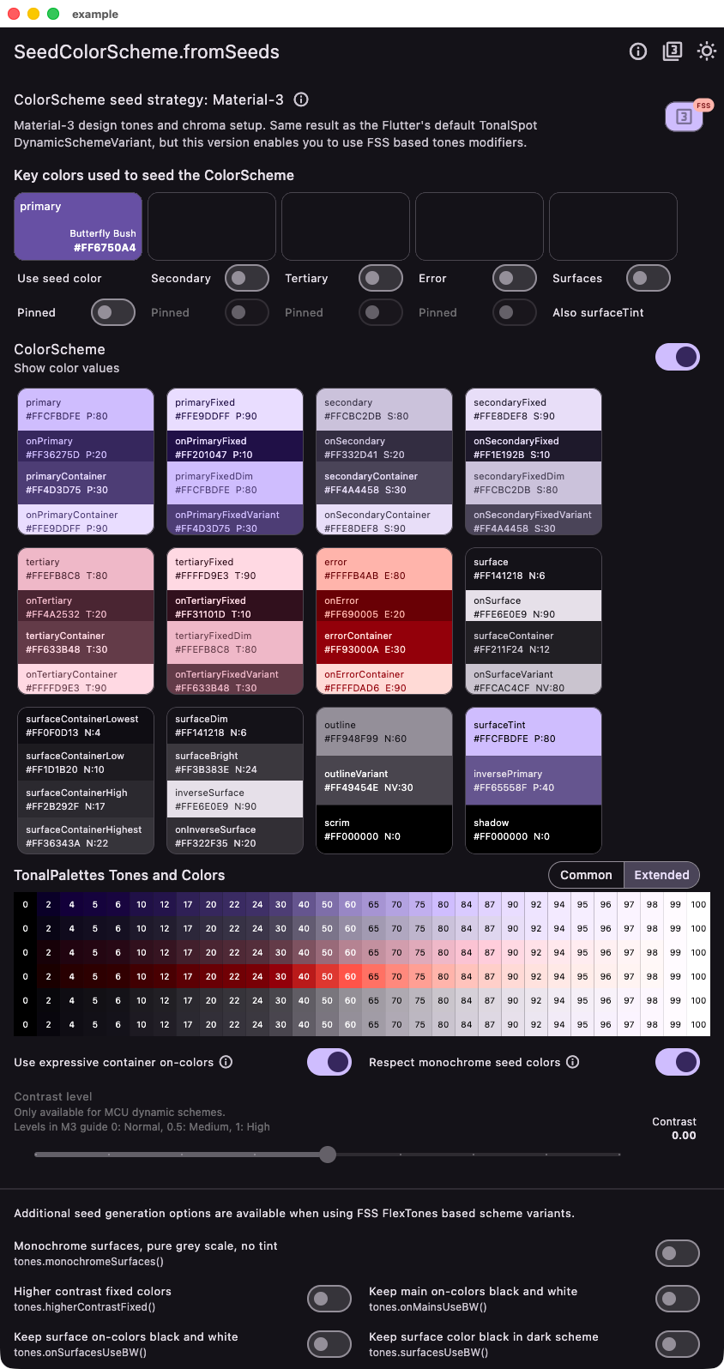Viewport: 724px width, 1369px height.
Task: Click the FSS variant badge button
Action: point(685,117)
